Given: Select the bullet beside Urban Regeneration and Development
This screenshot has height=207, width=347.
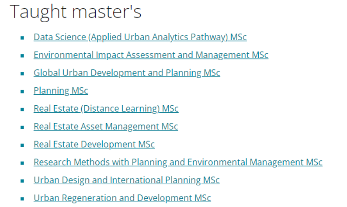Looking at the screenshot, I should [22, 199].
